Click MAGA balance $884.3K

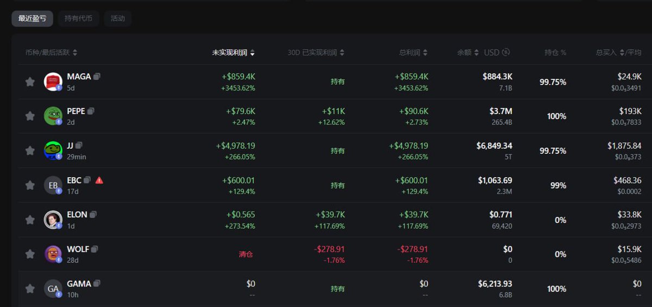pyautogui.click(x=497, y=77)
